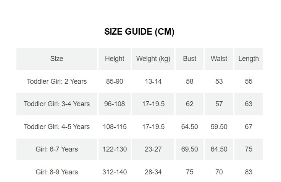Click the 312-140 height value

pos(115,172)
